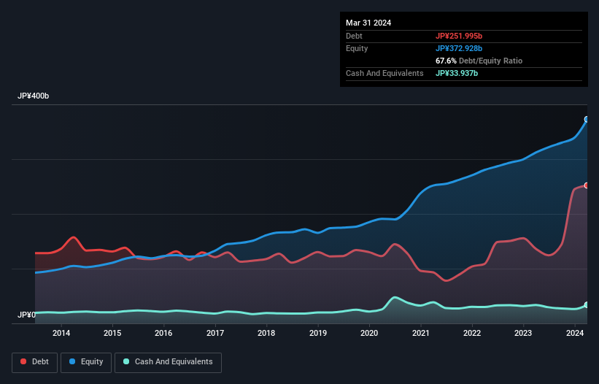Toggle Cash And Equivalents legend button
Screen dimensions: 599x384
point(168,362)
